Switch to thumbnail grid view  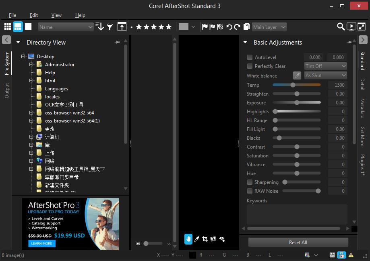click(x=8, y=27)
